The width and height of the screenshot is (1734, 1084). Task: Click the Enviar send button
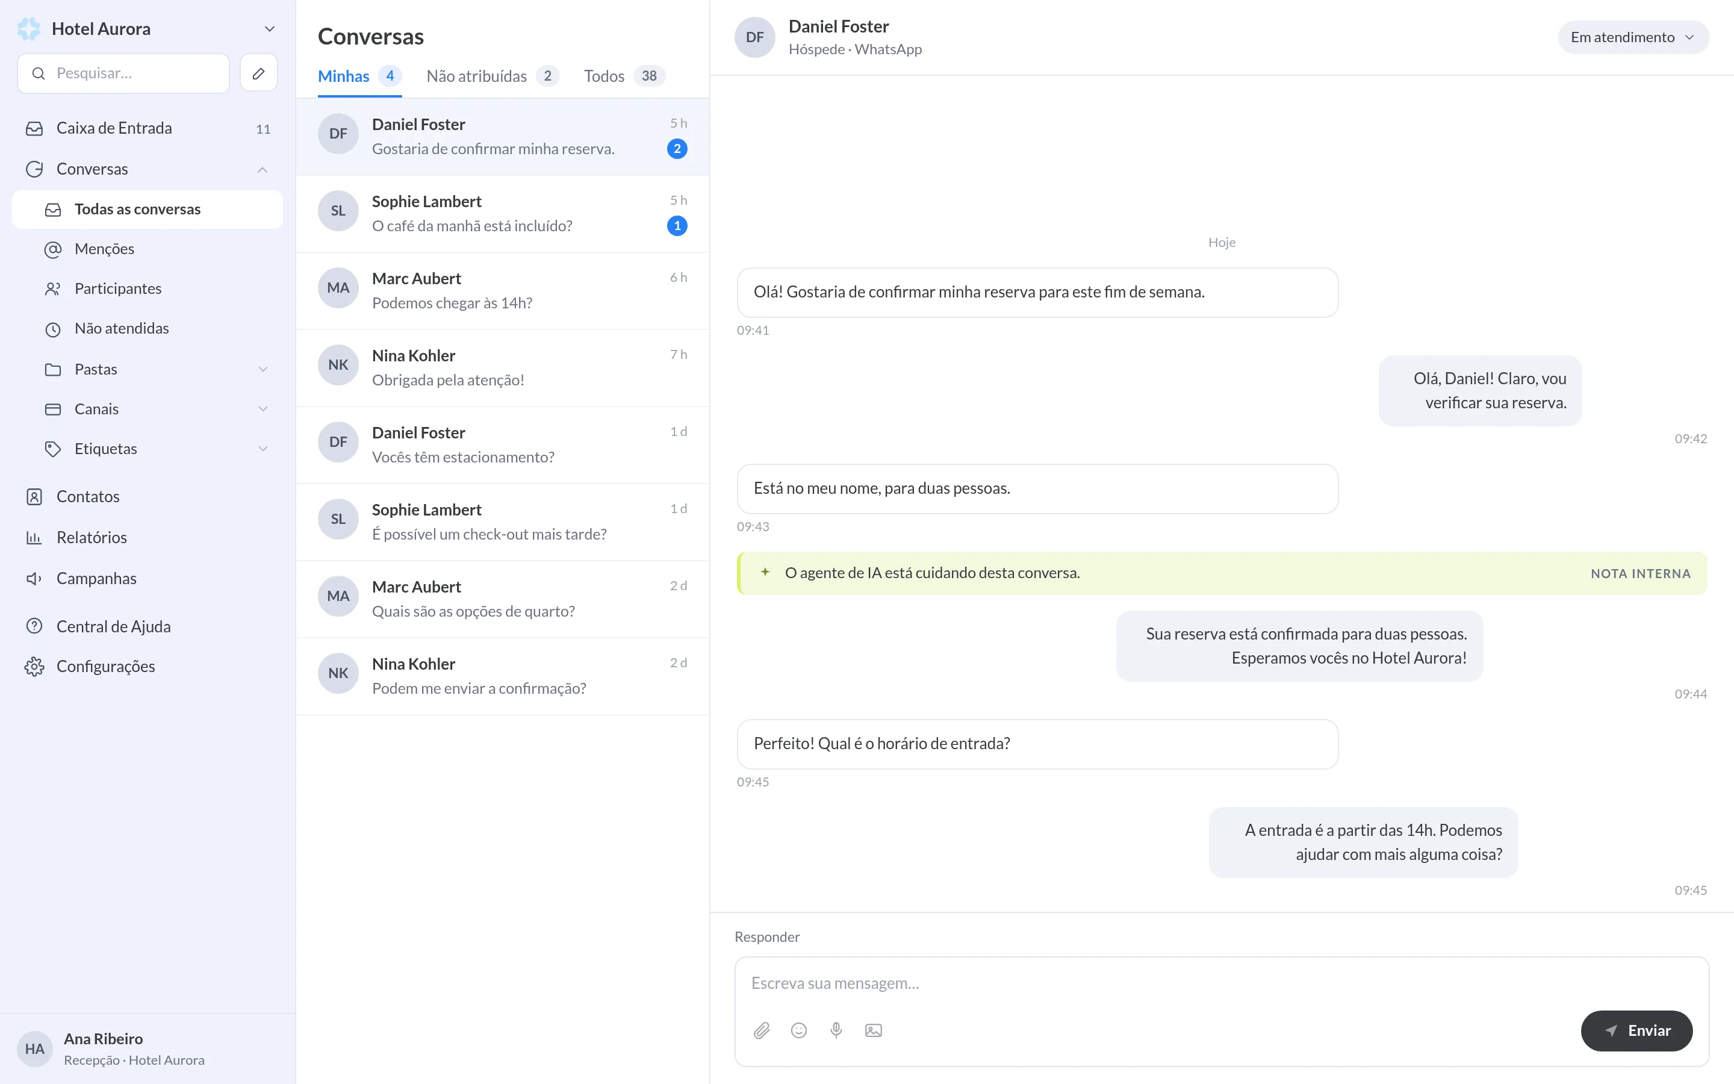pos(1636,1030)
